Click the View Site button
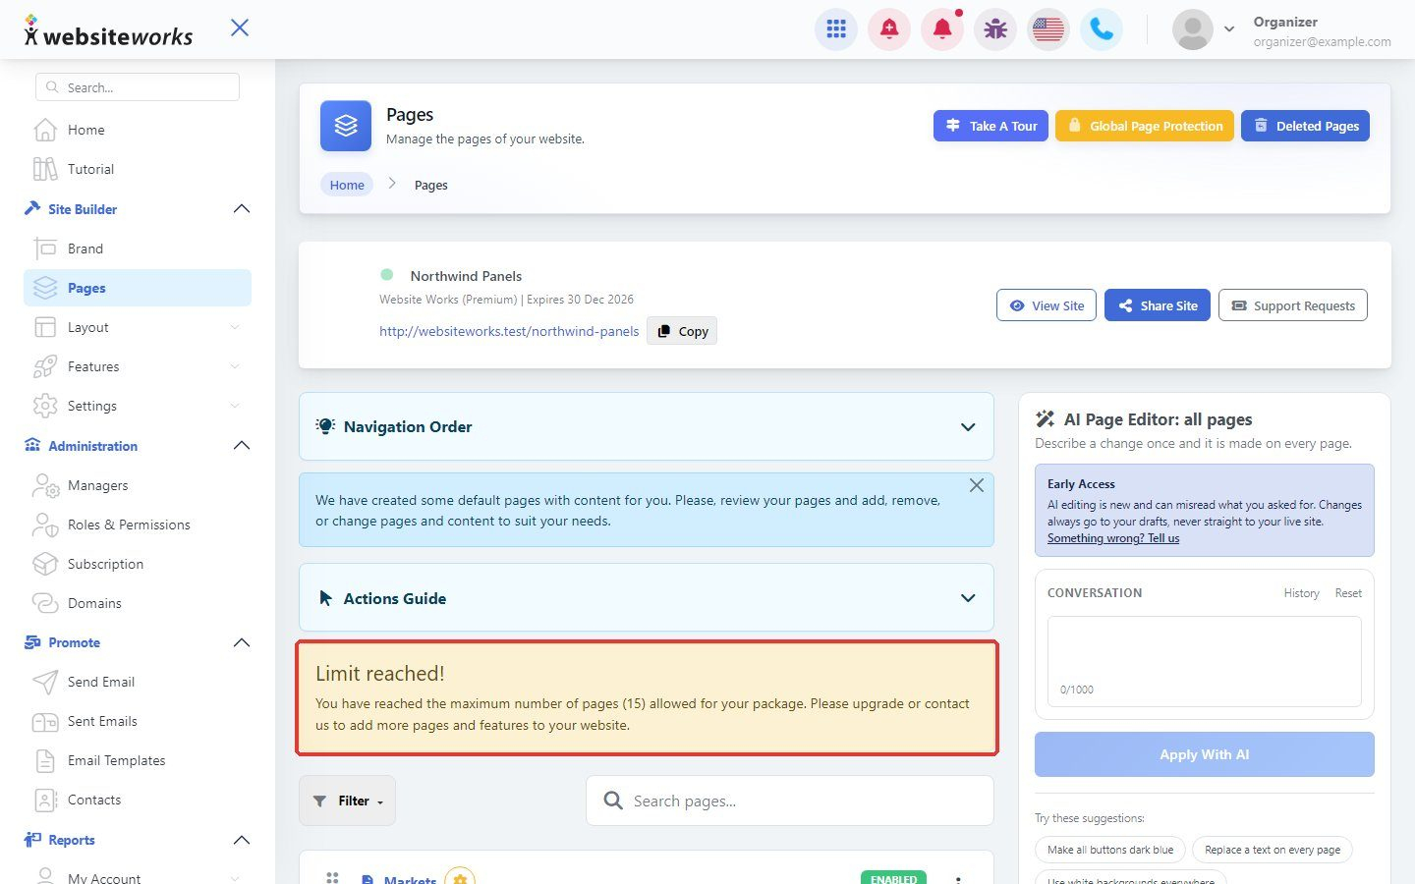Viewport: 1415px width, 884px height. (1047, 305)
